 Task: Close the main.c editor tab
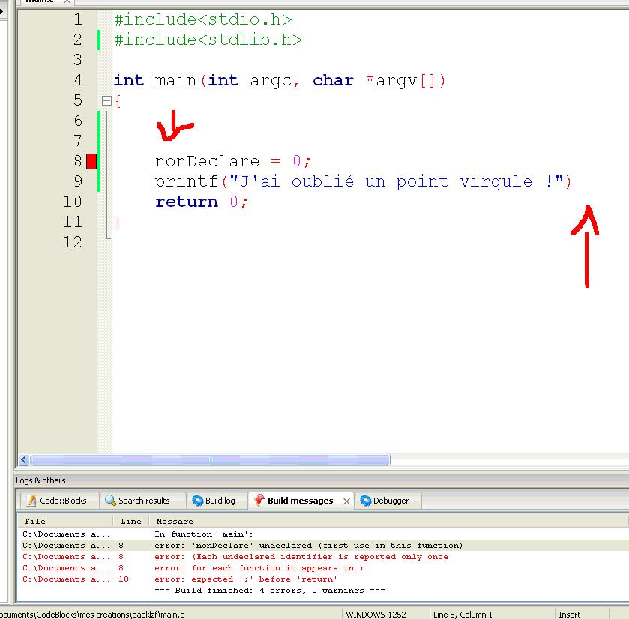click(x=66, y=3)
